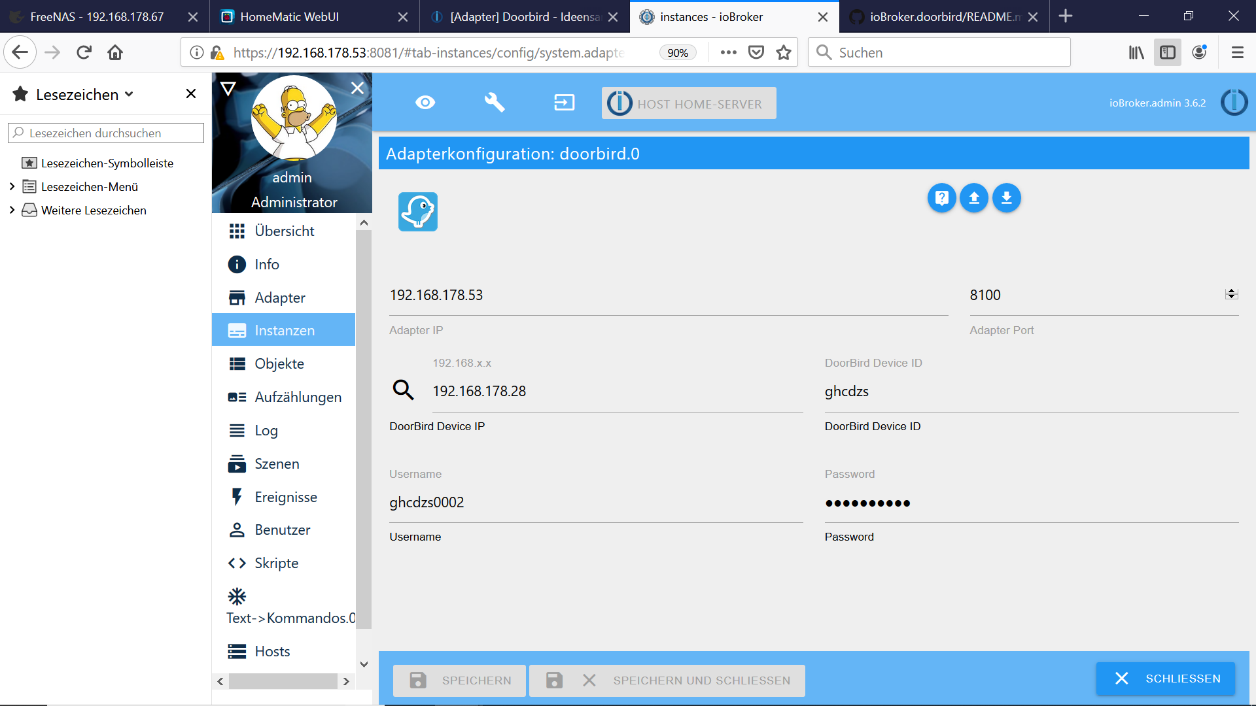Image resolution: width=1256 pixels, height=706 pixels.
Task: Click the DoorBird Device ID field ghcdzs
Action: point(1032,392)
